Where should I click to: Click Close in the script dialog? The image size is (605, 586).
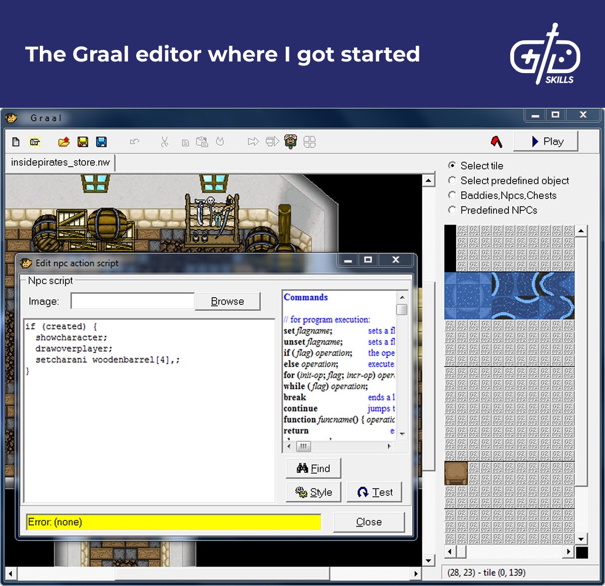coord(369,522)
